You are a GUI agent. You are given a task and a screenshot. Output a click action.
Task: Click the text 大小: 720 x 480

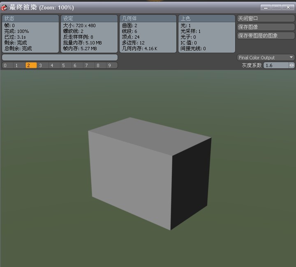click(79, 26)
